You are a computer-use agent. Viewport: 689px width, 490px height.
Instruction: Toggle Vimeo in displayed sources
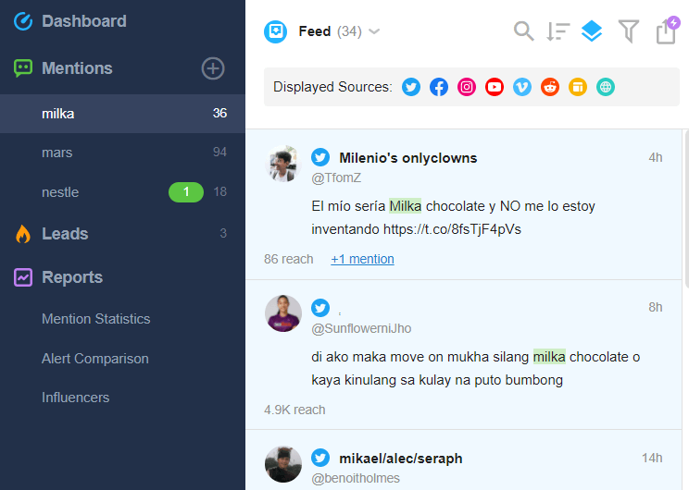pos(522,87)
